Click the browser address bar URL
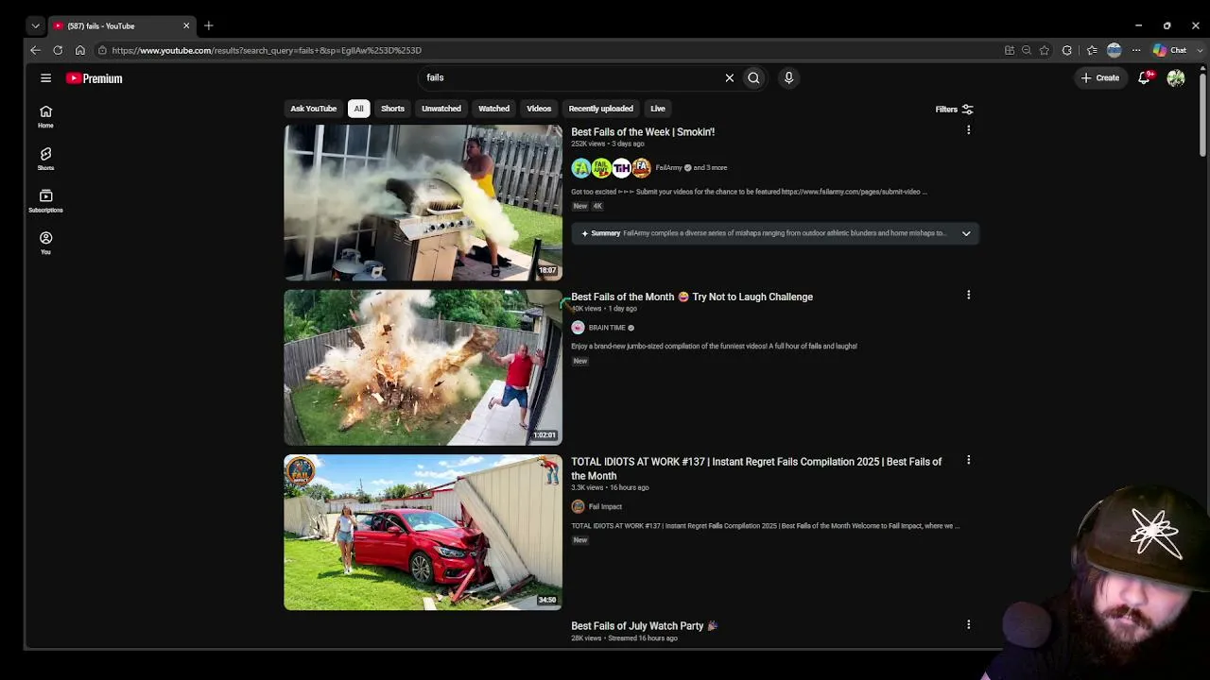 coord(267,50)
